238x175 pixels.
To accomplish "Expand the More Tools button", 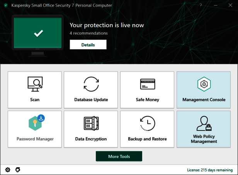I will 119,156.
